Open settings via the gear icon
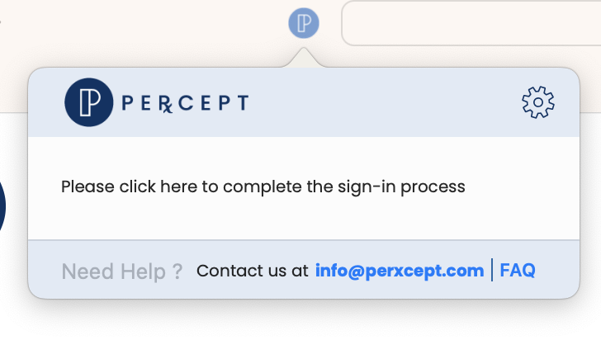 coord(538,102)
